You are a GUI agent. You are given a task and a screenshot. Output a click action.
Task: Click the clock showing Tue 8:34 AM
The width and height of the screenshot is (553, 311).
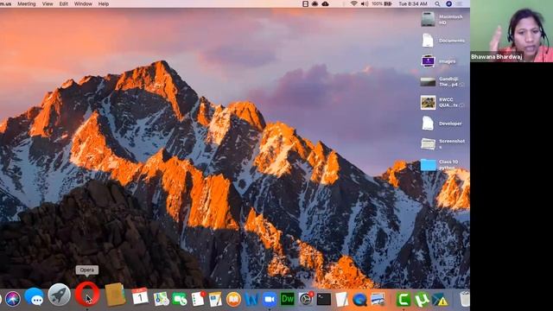click(413, 3)
